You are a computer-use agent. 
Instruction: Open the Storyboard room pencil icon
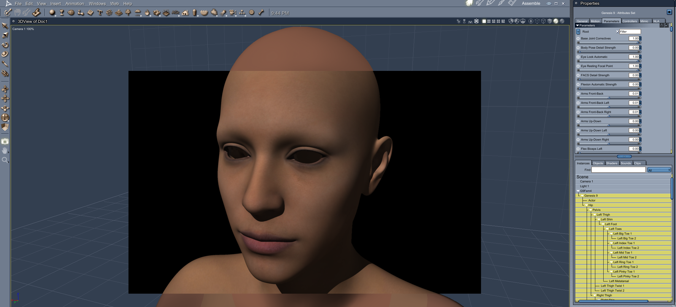coord(490,3)
